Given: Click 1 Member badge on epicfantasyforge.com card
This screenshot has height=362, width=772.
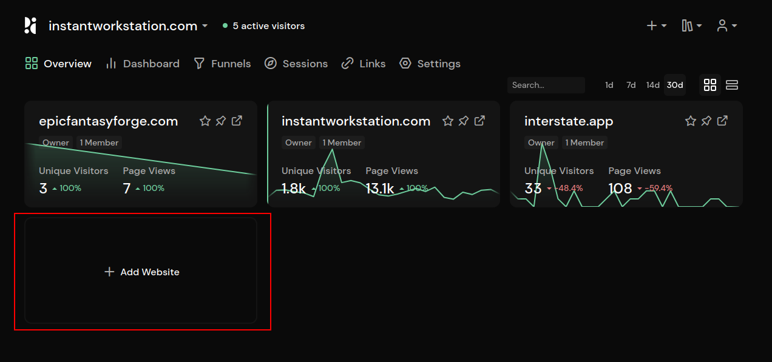Looking at the screenshot, I should click(99, 142).
